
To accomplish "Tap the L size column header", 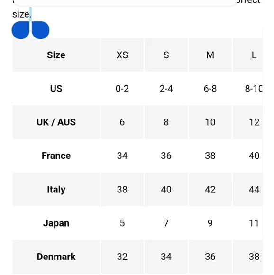I will tap(248, 55).
